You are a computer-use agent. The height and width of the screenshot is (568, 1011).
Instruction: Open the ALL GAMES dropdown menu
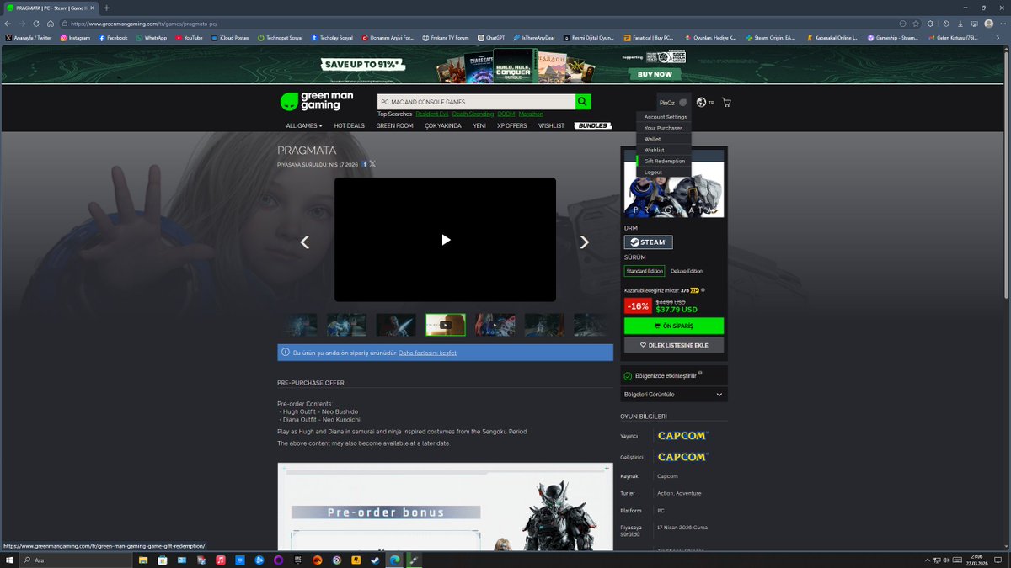pos(304,125)
